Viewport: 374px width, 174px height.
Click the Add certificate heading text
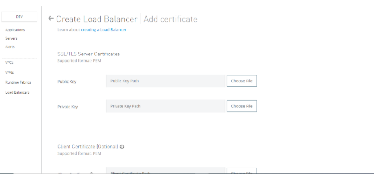(x=170, y=19)
